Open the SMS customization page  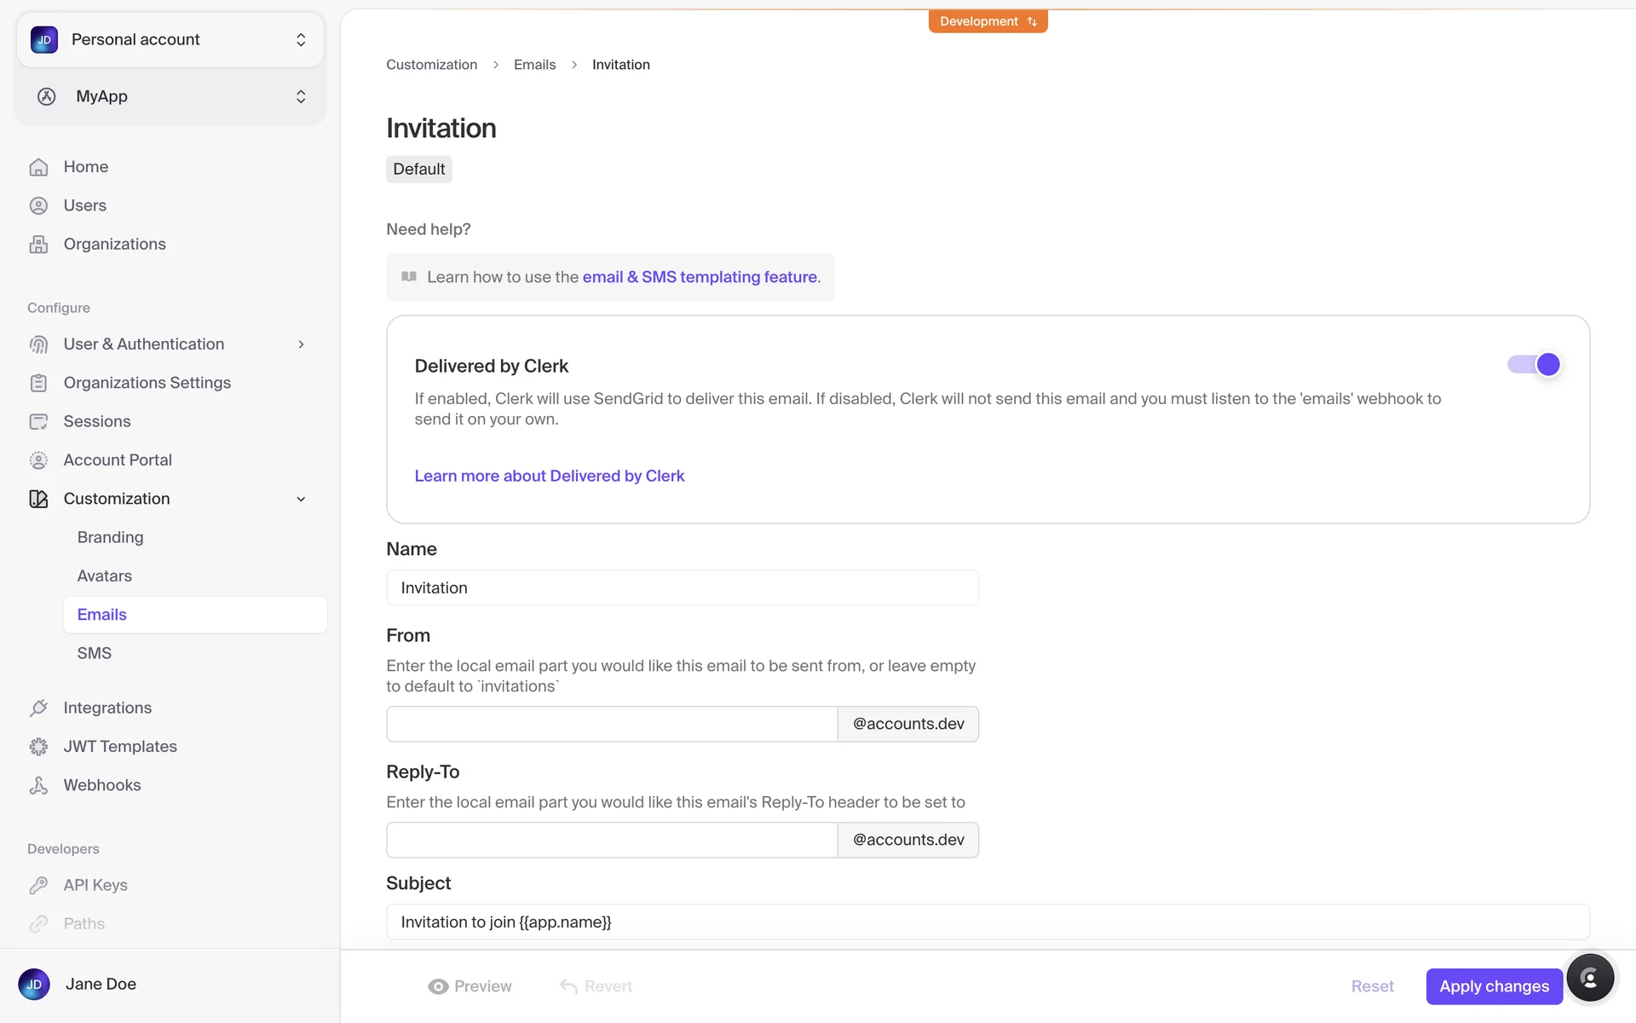(x=94, y=653)
